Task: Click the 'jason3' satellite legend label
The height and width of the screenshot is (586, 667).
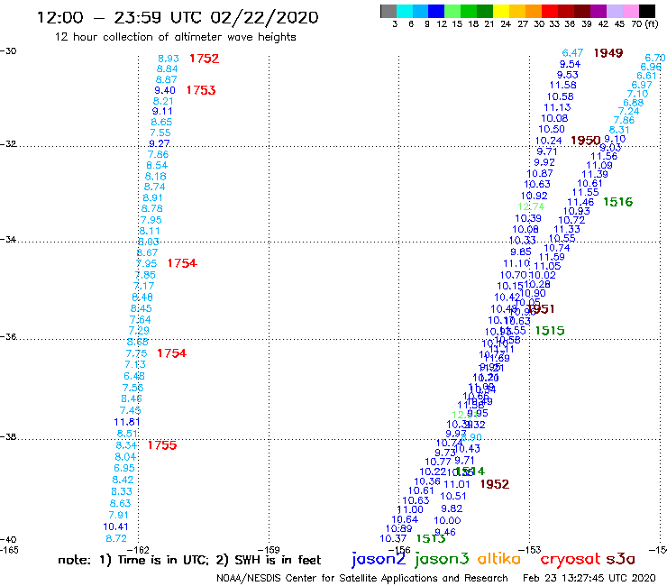Action: [442, 559]
